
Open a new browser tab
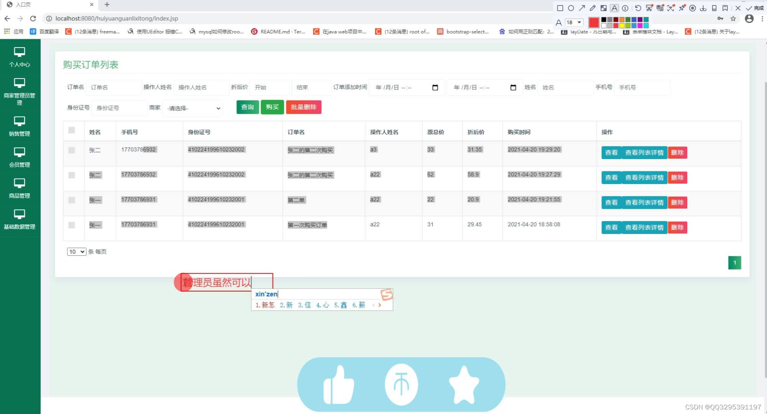[x=107, y=5]
